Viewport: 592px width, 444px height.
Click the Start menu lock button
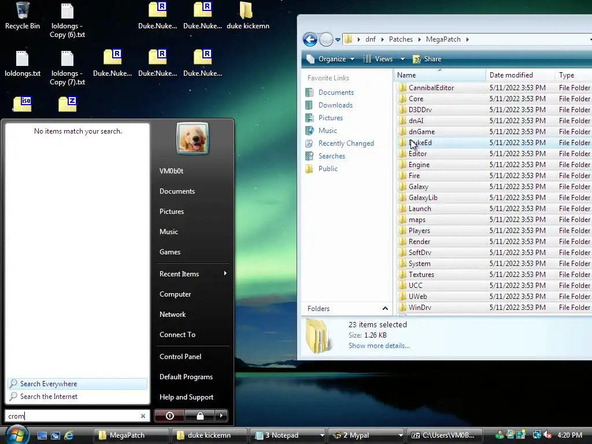coord(199,416)
